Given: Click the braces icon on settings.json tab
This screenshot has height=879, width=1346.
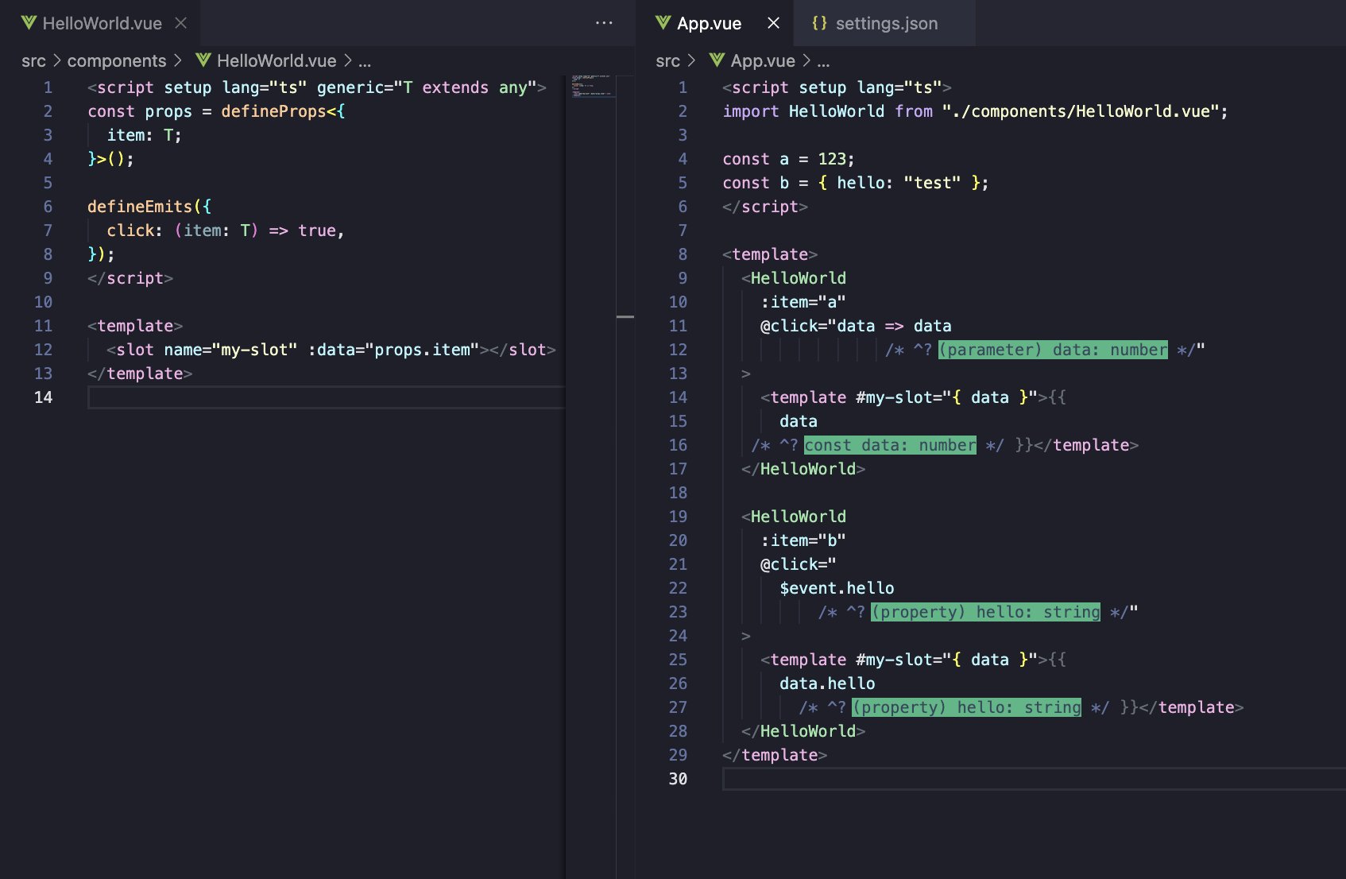Looking at the screenshot, I should click(819, 23).
